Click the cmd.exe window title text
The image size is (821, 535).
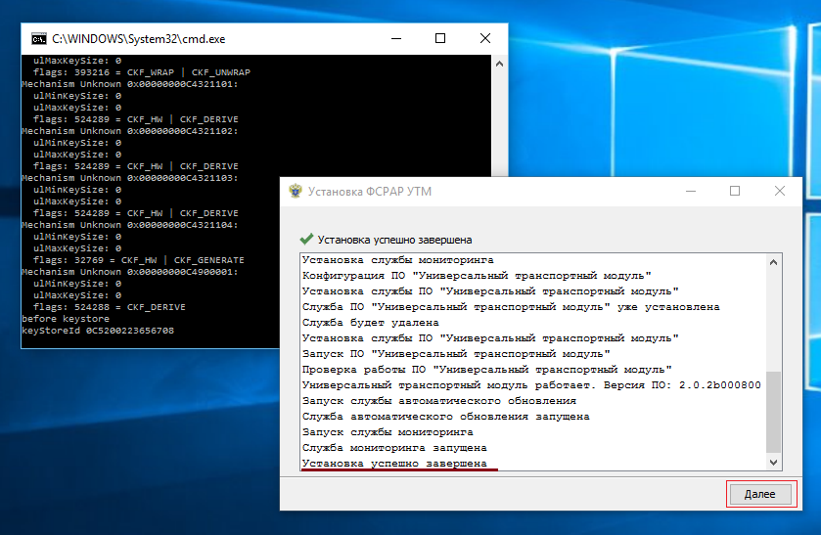[x=139, y=39]
